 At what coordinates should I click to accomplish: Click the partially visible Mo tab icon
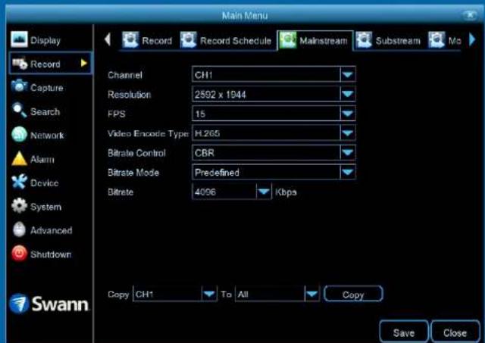[436, 40]
